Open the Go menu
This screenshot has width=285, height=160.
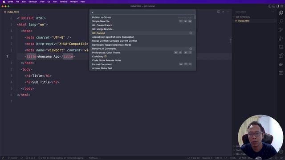point(49,2)
